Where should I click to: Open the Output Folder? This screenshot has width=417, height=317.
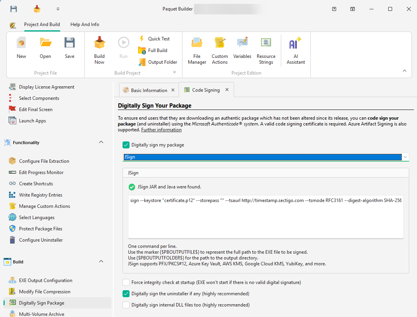[161, 62]
